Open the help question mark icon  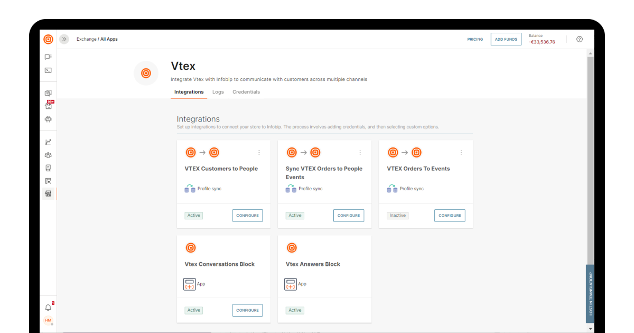[580, 39]
